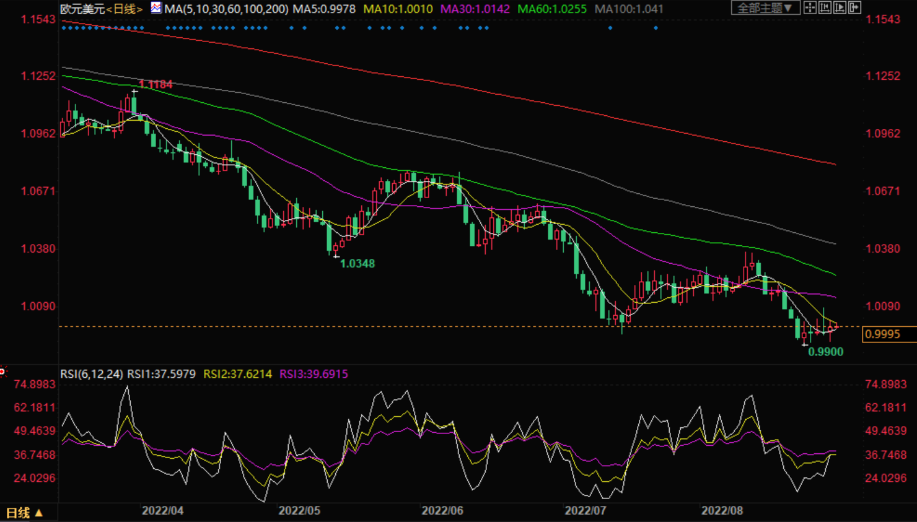Click the red marker at RSI panel edge
Viewport: 917px width, 522px height.
(x=2, y=372)
